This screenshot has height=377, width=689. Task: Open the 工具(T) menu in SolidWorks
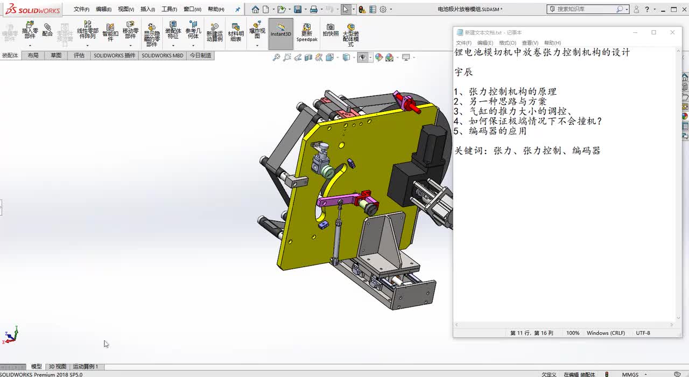coord(169,9)
